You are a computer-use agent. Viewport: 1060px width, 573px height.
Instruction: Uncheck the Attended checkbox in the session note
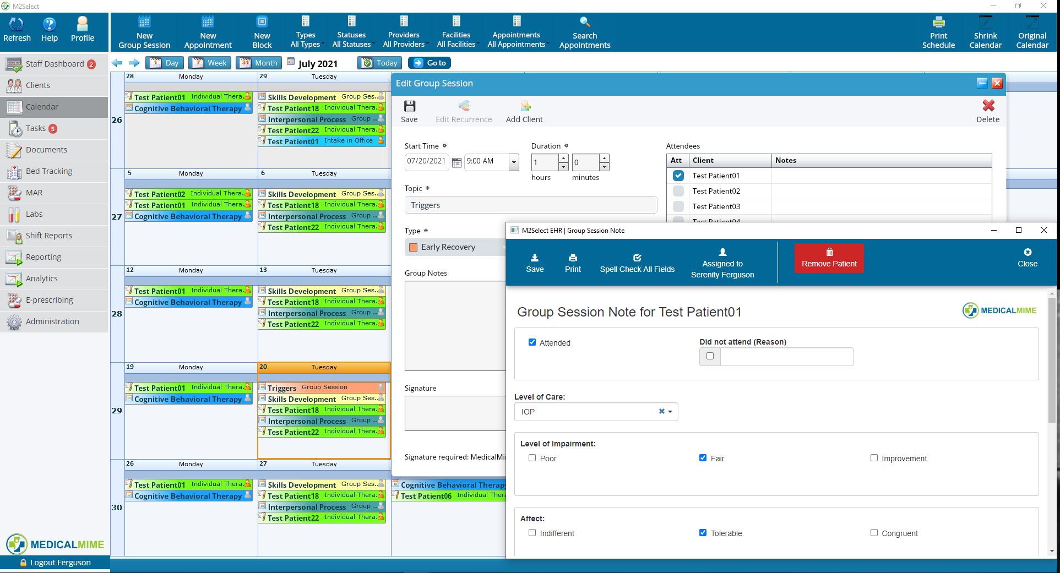click(532, 342)
